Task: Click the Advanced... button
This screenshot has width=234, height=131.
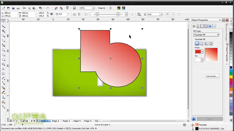Action: point(212,76)
